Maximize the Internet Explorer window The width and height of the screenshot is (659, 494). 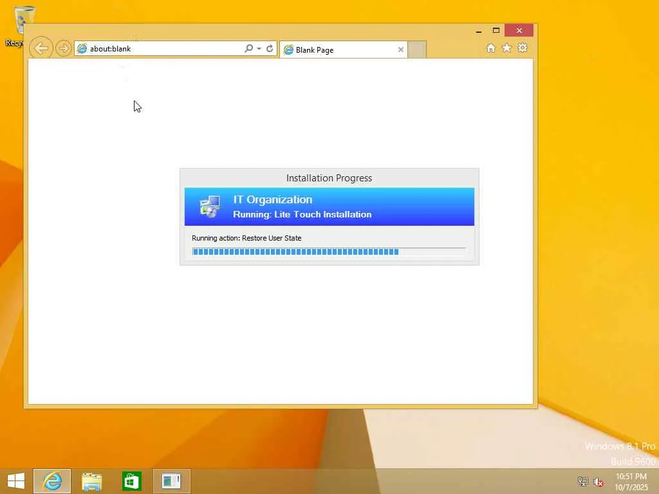click(496, 31)
